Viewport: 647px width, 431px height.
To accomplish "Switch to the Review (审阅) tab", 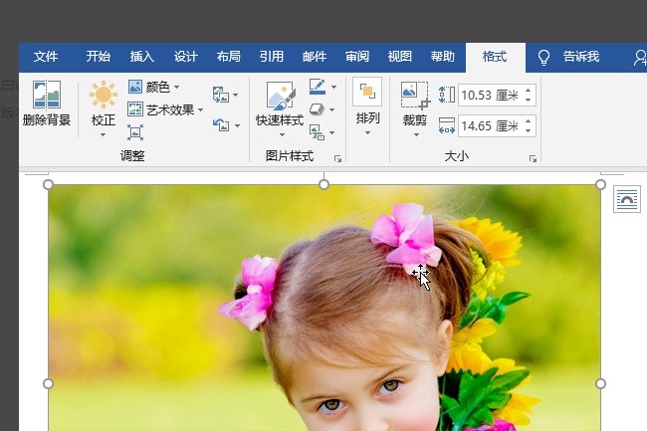I will (x=357, y=57).
